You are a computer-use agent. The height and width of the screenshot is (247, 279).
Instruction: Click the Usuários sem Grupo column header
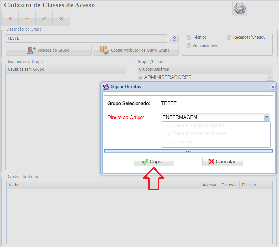(64, 69)
